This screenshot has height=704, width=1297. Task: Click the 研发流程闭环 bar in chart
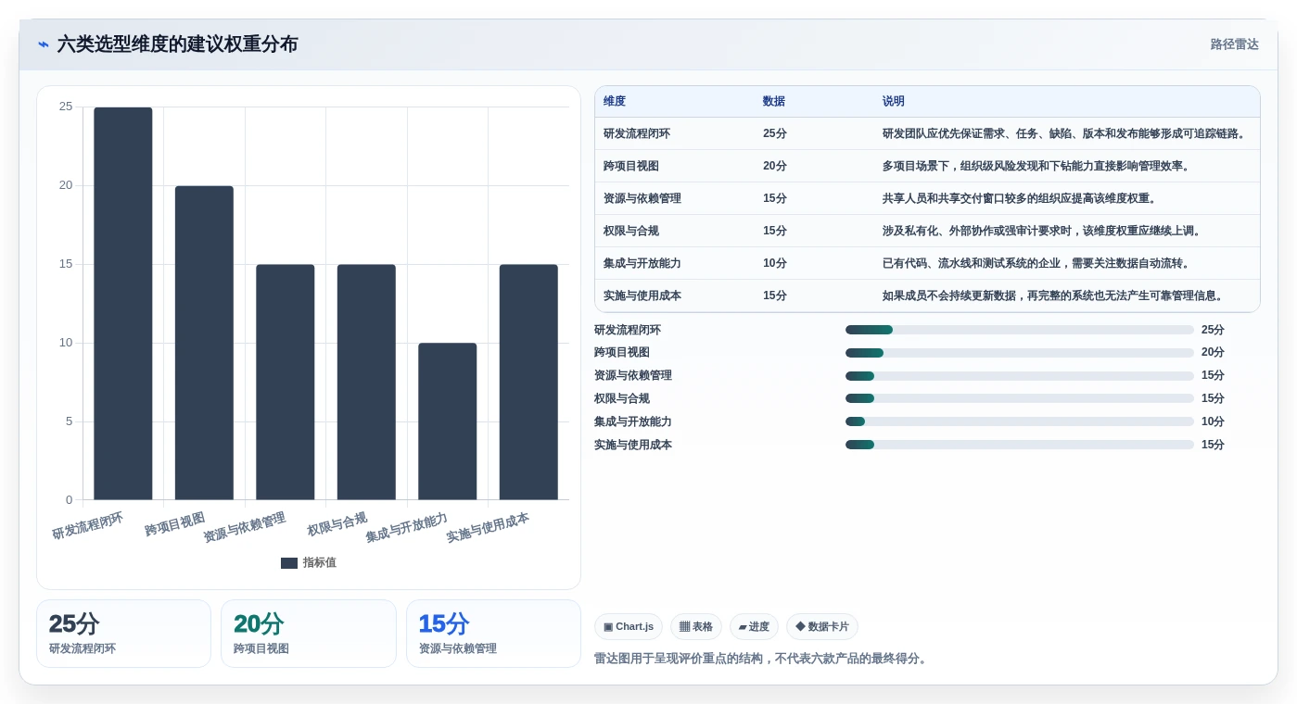[x=123, y=304]
